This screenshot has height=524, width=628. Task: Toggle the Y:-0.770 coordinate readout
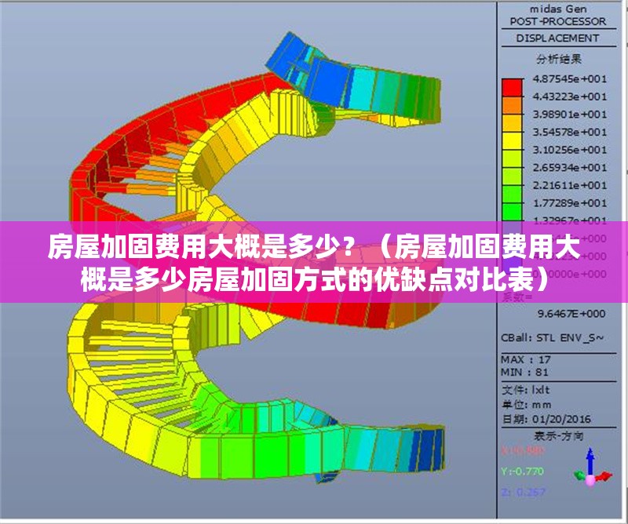click(522, 471)
